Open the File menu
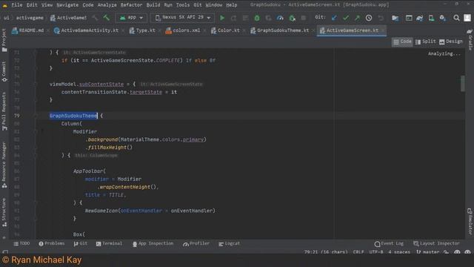Image resolution: width=474 pixels, height=267 pixels. (17, 5)
